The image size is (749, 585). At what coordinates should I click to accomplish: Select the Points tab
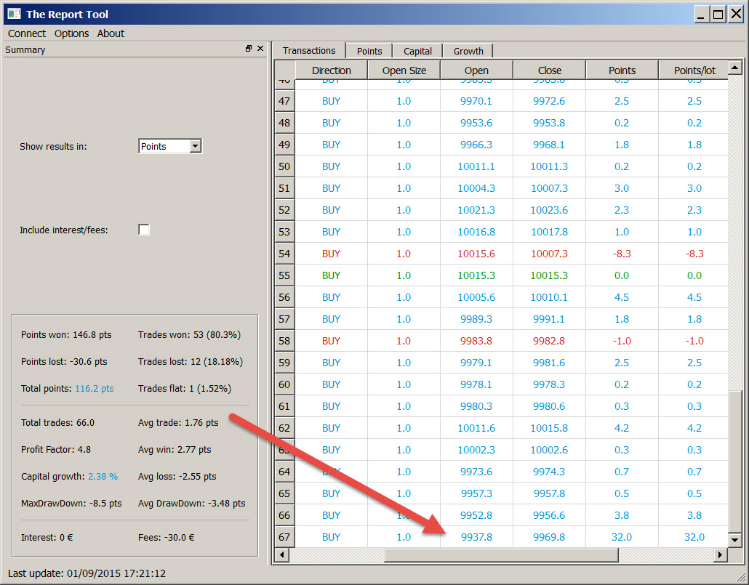369,51
